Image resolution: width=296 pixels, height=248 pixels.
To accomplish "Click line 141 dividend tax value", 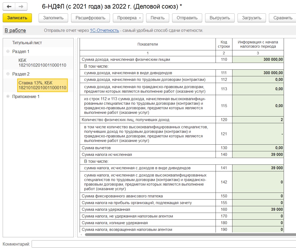I will [258, 168].
